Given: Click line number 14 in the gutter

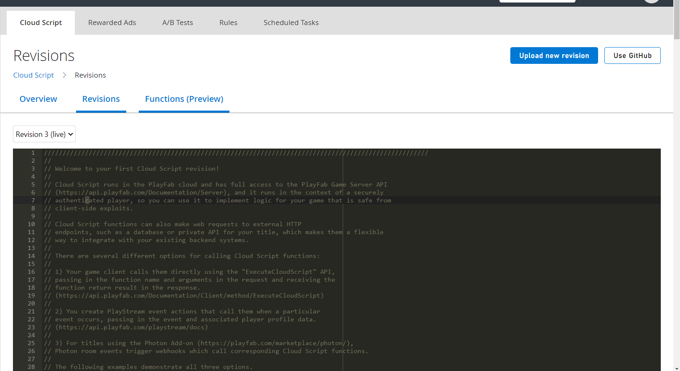Looking at the screenshot, I should pyautogui.click(x=31, y=256).
